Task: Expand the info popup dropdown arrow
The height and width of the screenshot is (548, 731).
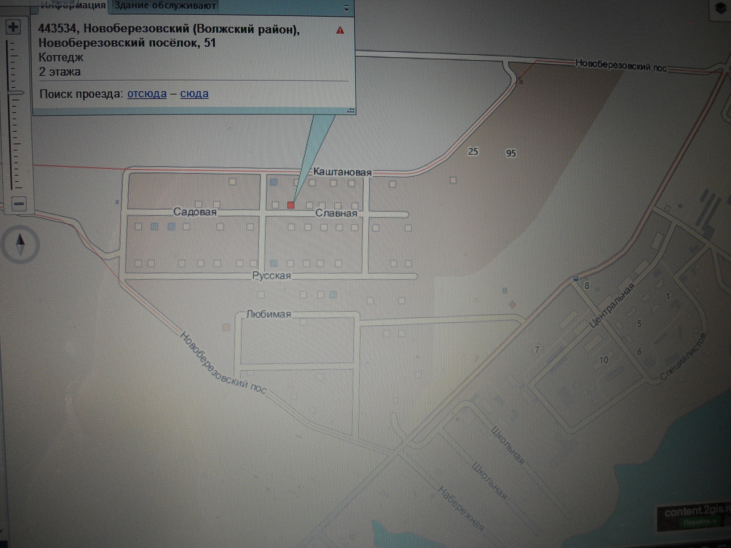Action: [346, 8]
